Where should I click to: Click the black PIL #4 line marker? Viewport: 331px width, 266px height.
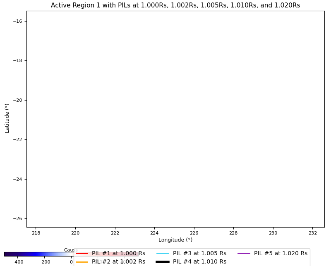click(163, 261)
